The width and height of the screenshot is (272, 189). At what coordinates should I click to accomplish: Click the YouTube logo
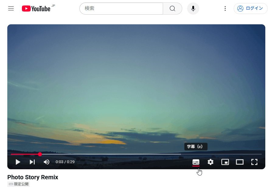click(36, 9)
